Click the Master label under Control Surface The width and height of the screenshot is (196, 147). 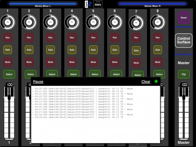[x=184, y=63]
